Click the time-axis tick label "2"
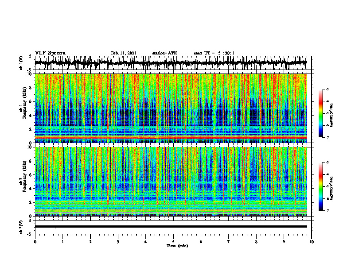Viewport: 351px width, 271px height. (x=90, y=242)
